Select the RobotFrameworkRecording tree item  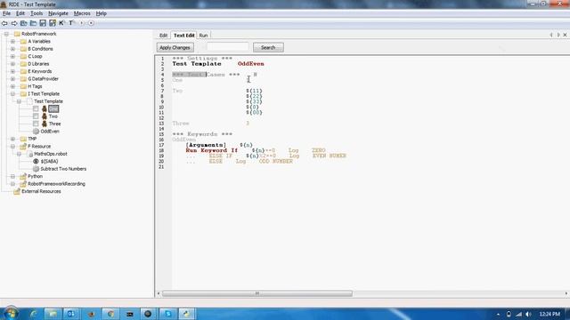56,184
